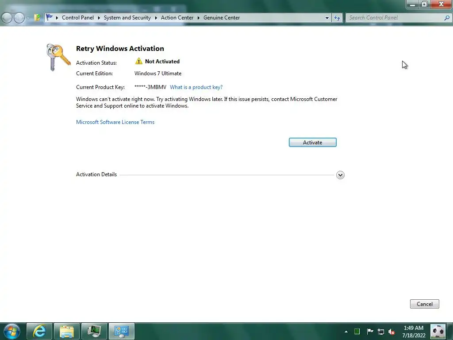Click the address bar refresh button
Screen dimensions: 453x340
337,18
